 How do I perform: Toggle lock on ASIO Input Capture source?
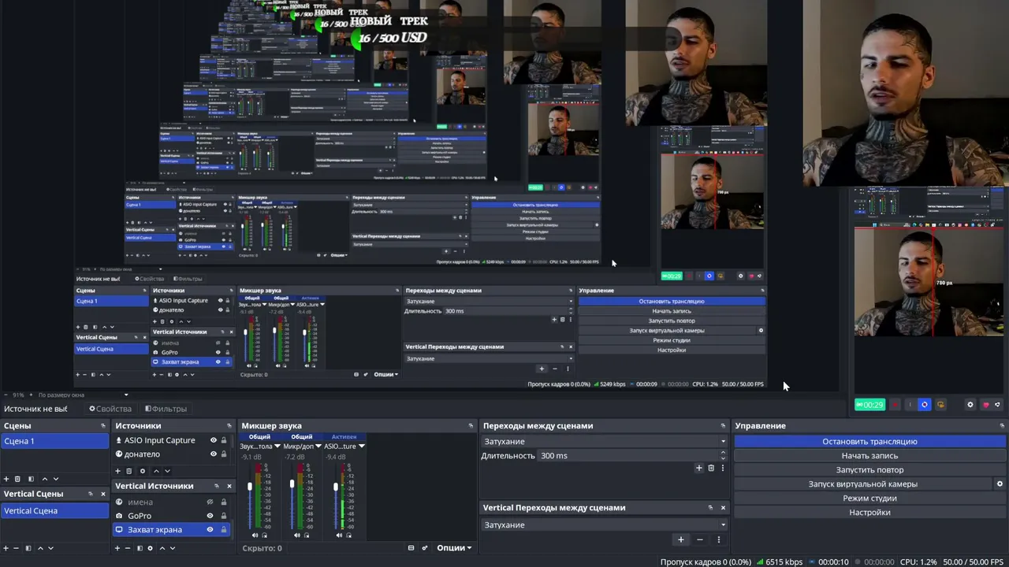(x=224, y=440)
